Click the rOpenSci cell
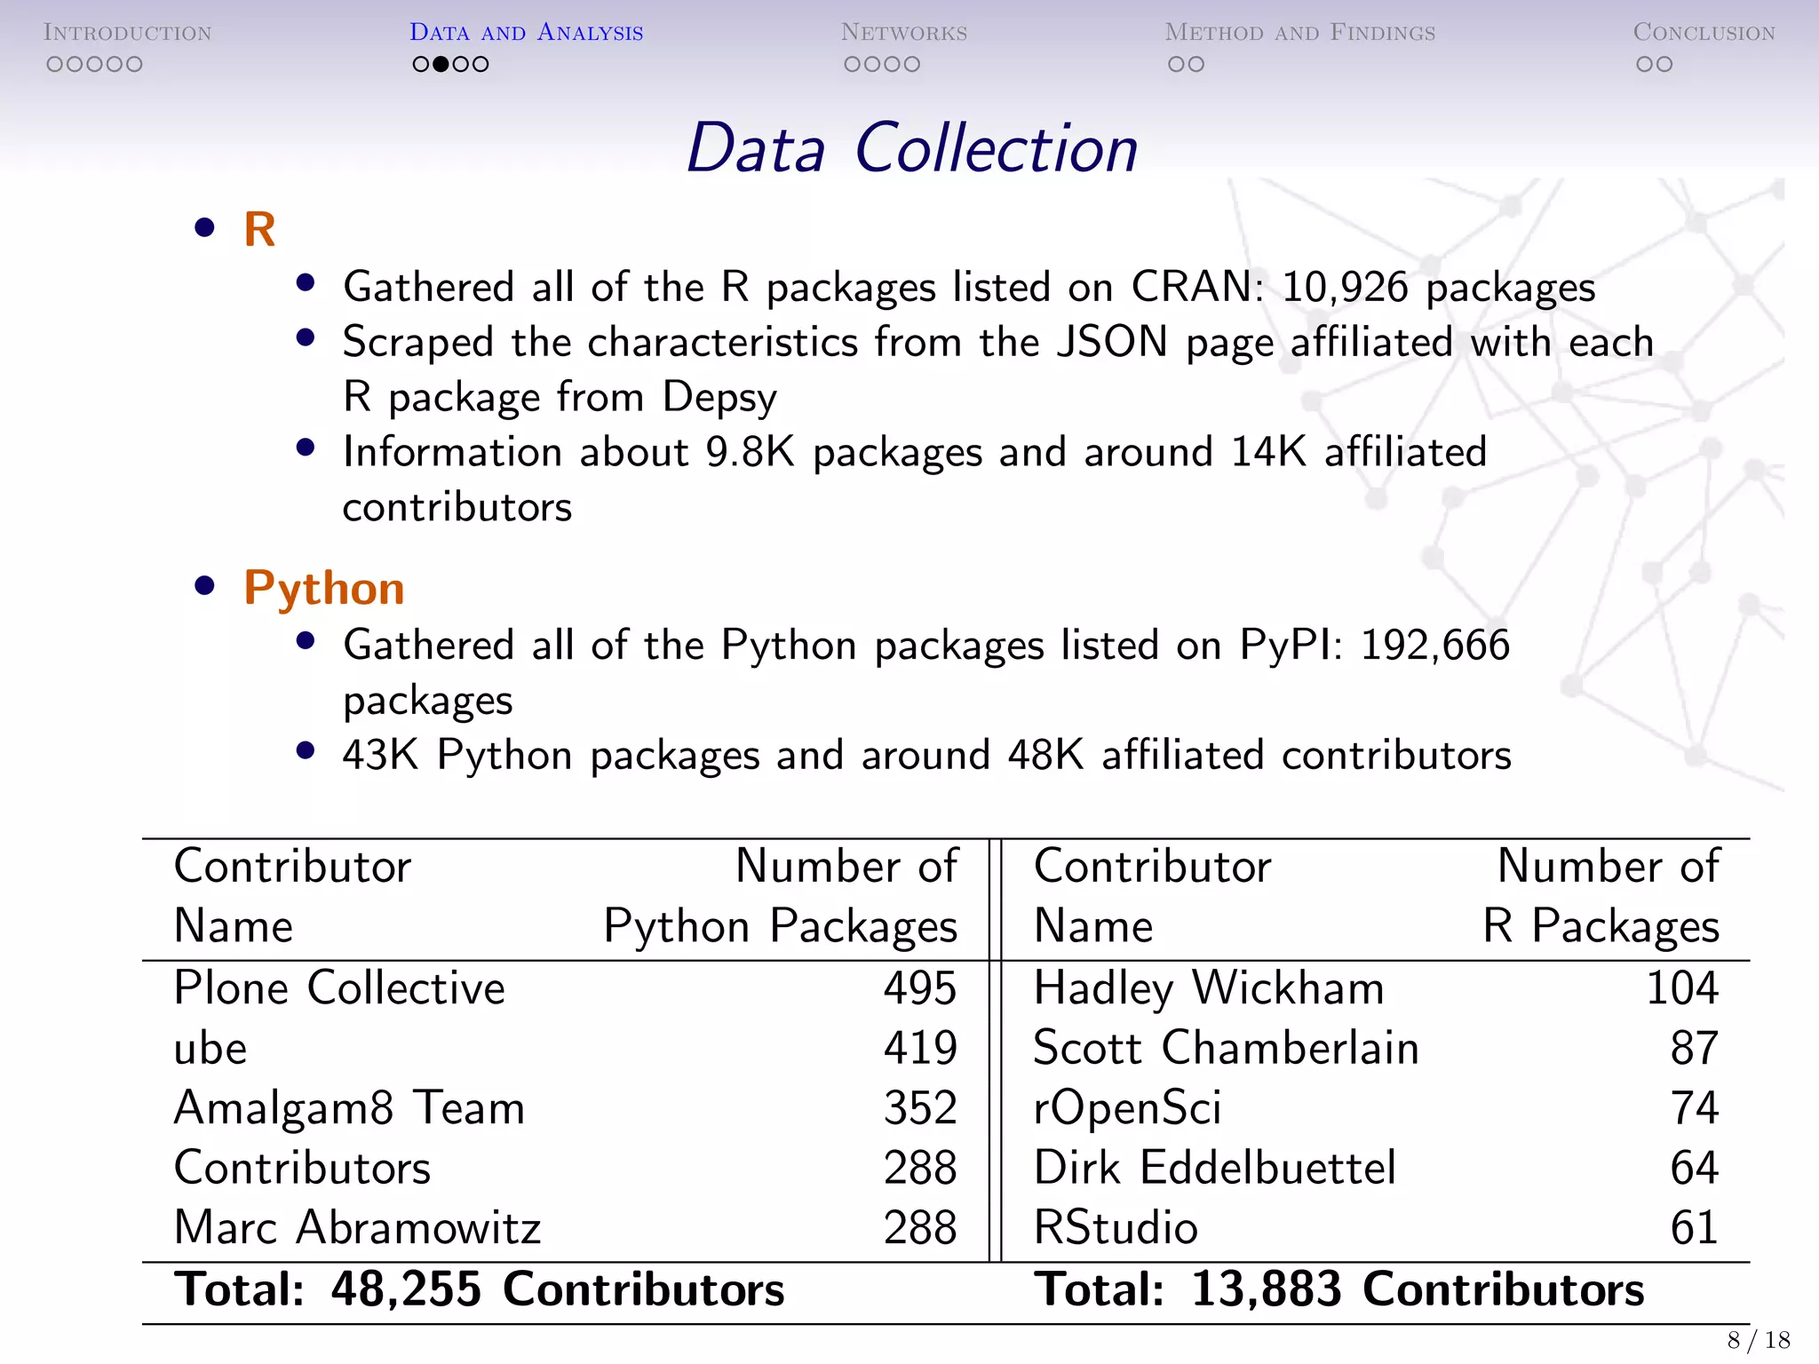Image resolution: width=1819 pixels, height=1364 pixels. (x=1128, y=1110)
